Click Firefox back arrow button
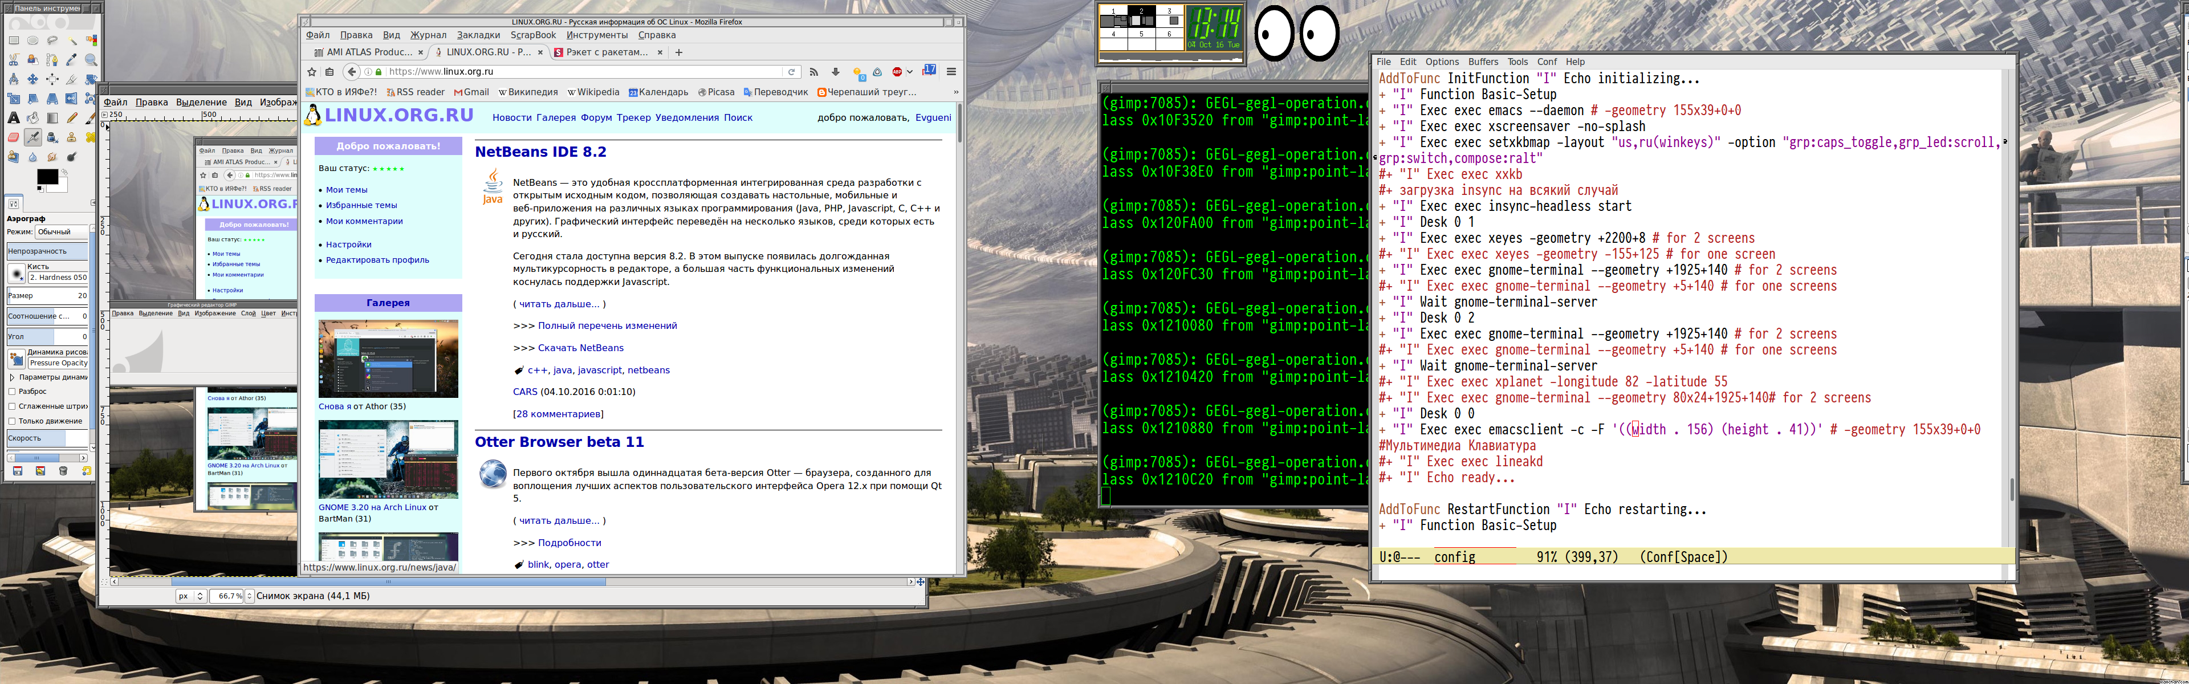Viewport: 2189px width, 684px height. (x=352, y=72)
